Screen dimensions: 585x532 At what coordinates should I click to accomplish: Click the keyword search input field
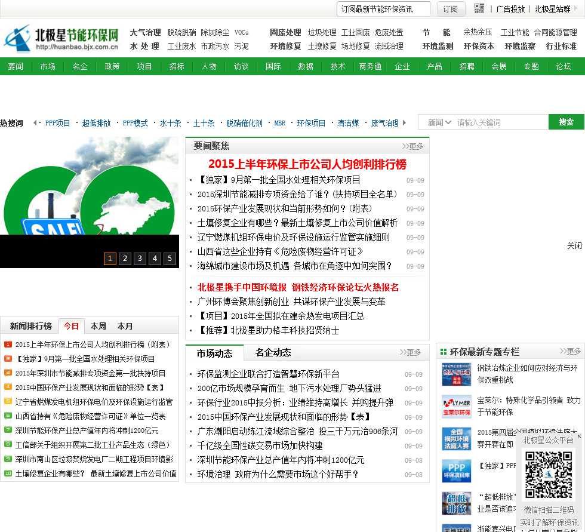[501, 122]
